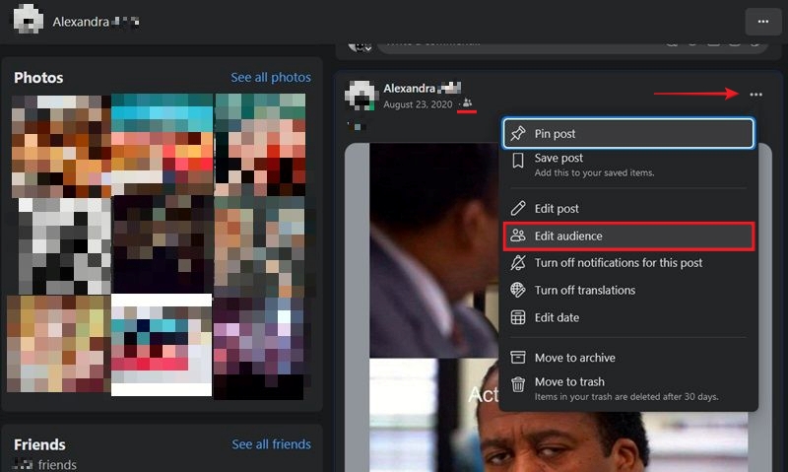The width and height of the screenshot is (788, 472).
Task: Click the comment input field above the post
Action: pyautogui.click(x=573, y=46)
